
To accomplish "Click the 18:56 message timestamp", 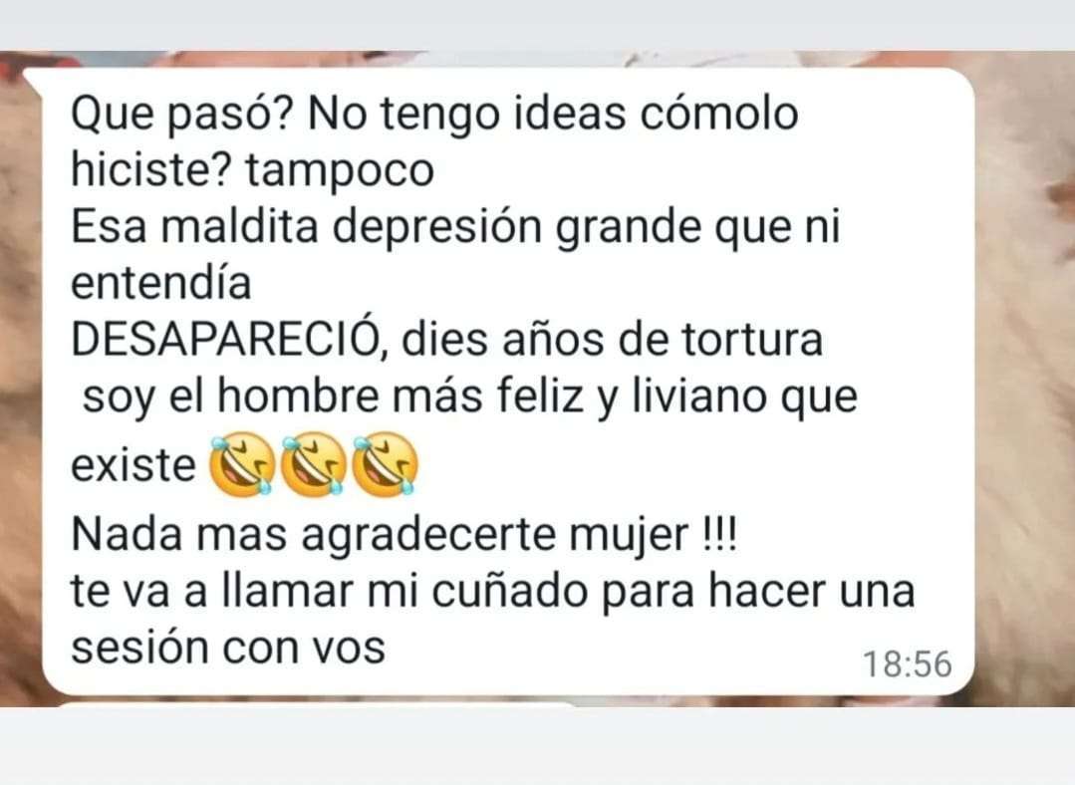I will 907,664.
